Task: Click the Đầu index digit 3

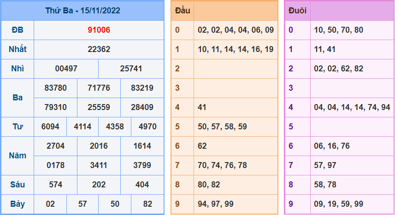Action: [x=177, y=88]
